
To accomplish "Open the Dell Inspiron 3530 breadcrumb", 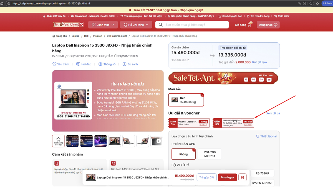I will click(x=117, y=36).
